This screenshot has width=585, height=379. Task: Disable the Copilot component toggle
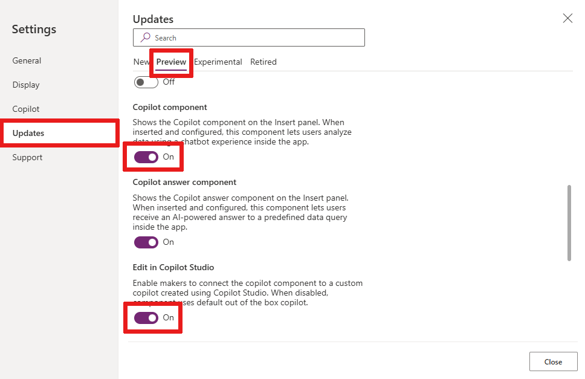[x=146, y=157]
